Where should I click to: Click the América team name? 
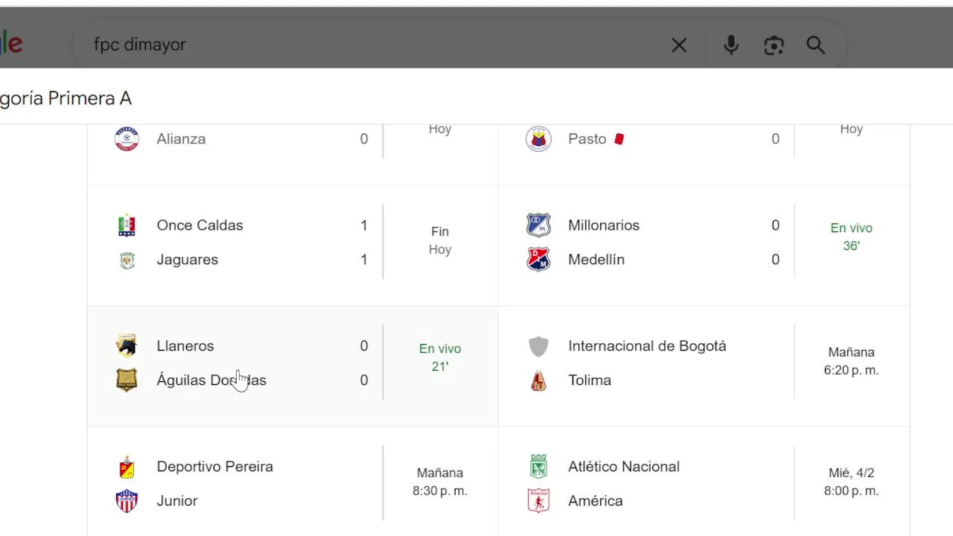595,501
